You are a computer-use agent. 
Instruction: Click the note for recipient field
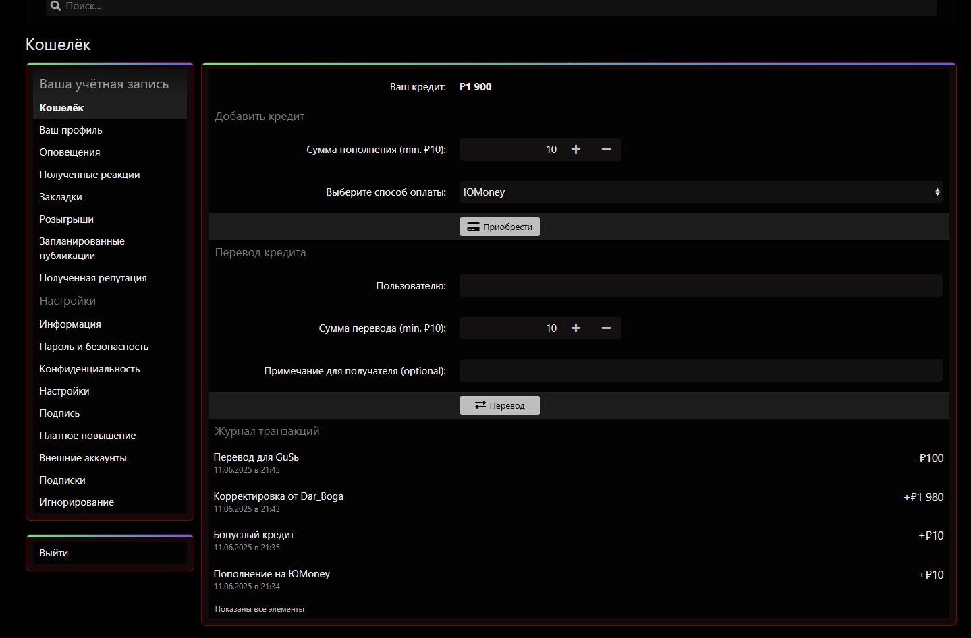point(700,370)
